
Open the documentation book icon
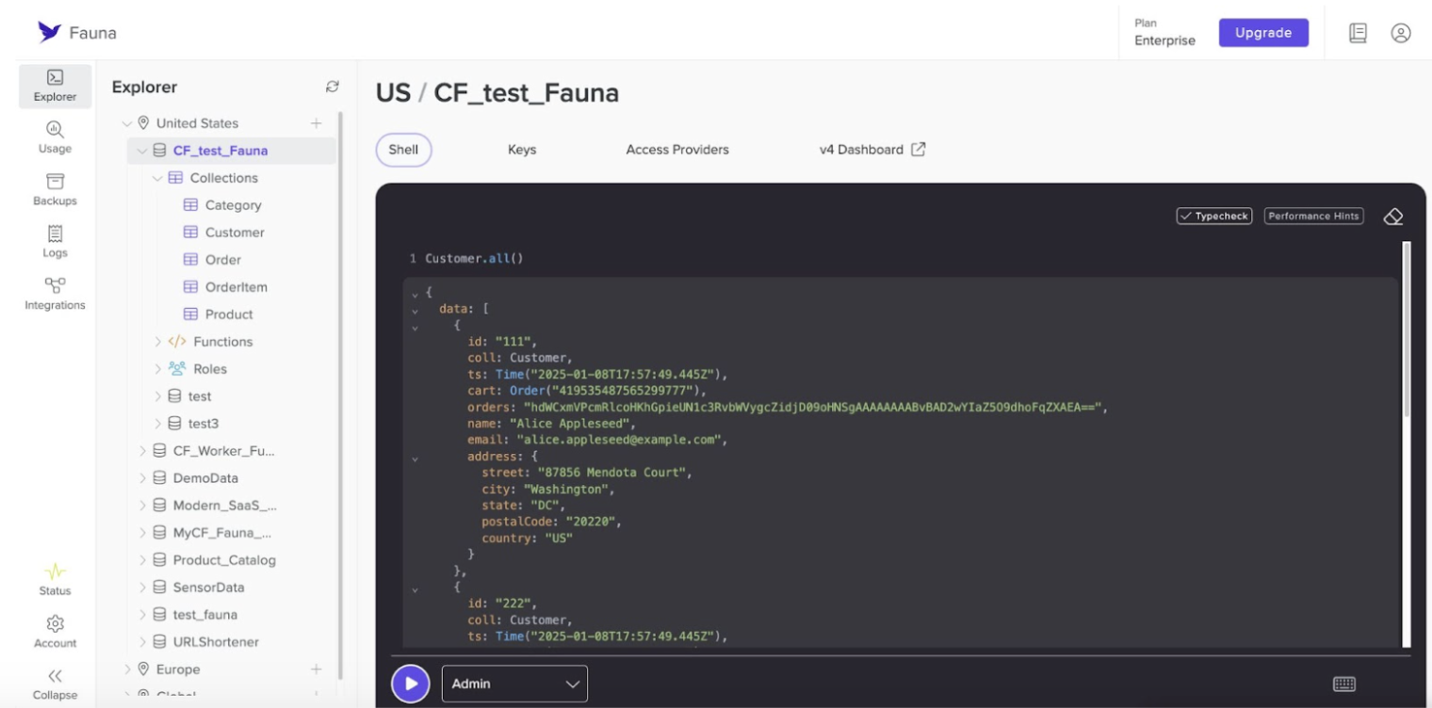(1358, 33)
